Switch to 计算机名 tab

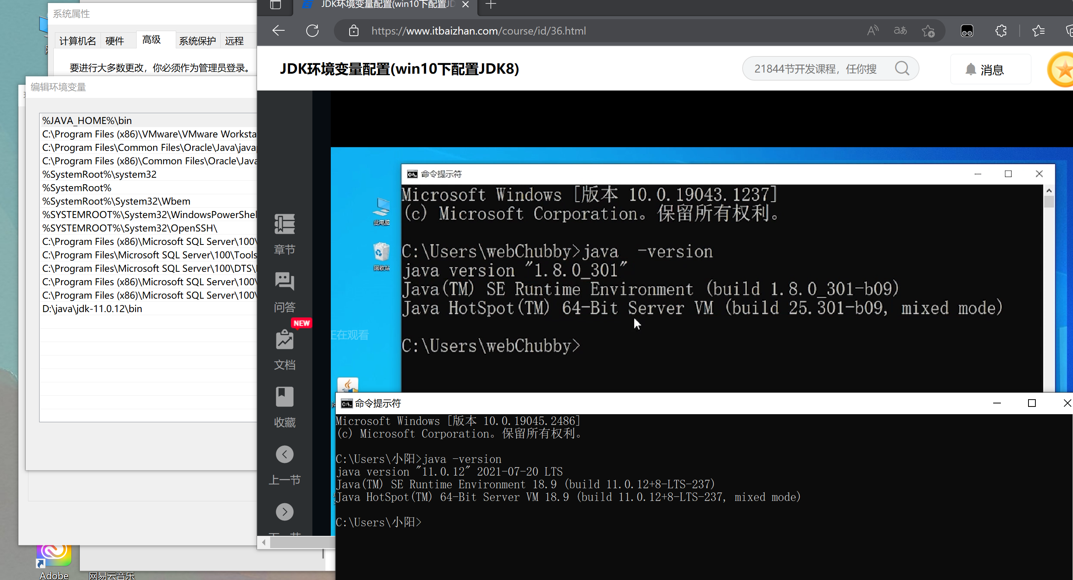(78, 41)
